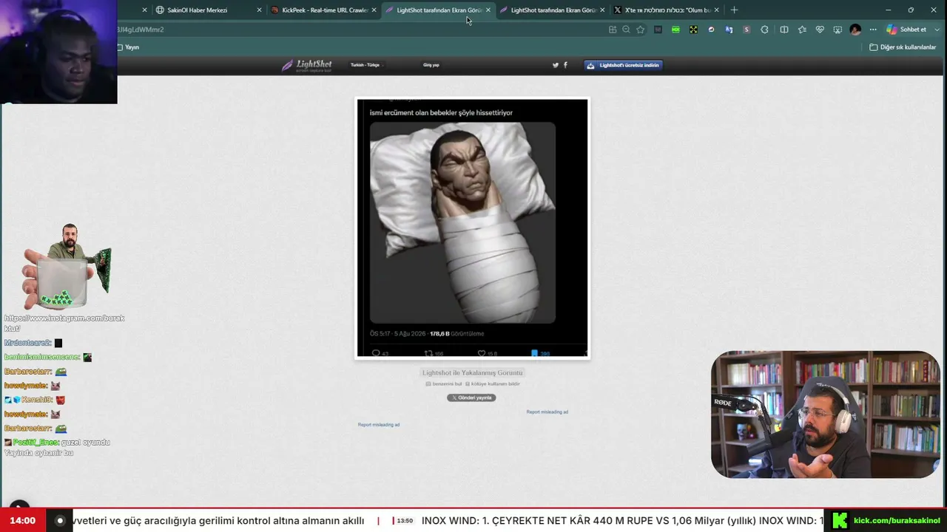Click the "kick.com/buraksakinol" text in the ticker
947x532 pixels.
(897, 521)
